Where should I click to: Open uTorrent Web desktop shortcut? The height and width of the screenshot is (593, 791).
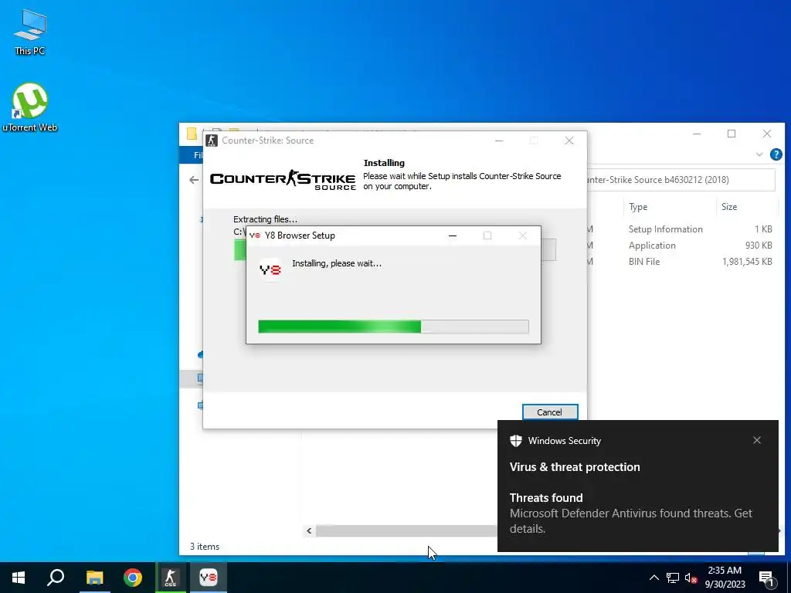click(30, 107)
